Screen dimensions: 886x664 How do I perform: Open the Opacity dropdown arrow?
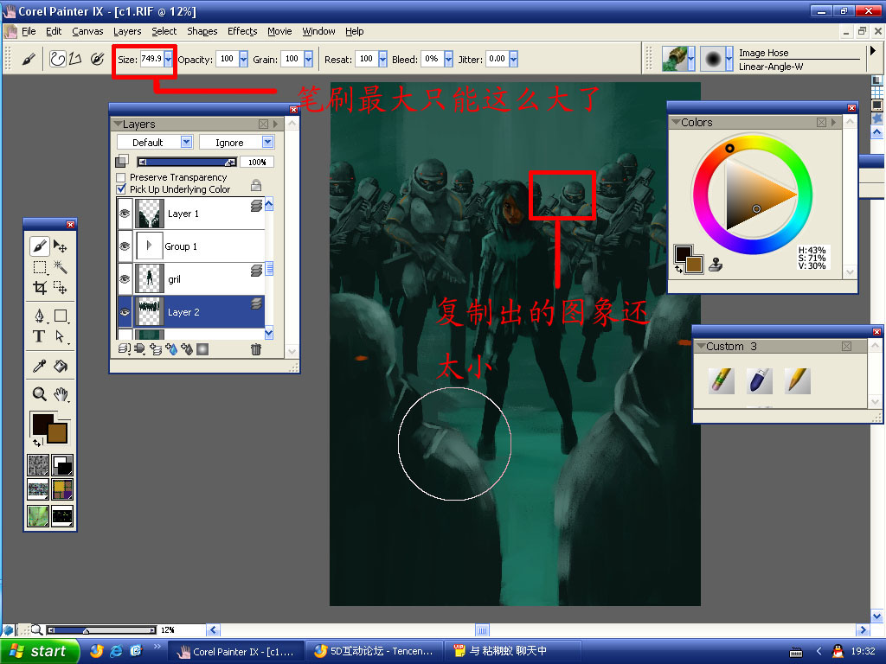coord(243,59)
